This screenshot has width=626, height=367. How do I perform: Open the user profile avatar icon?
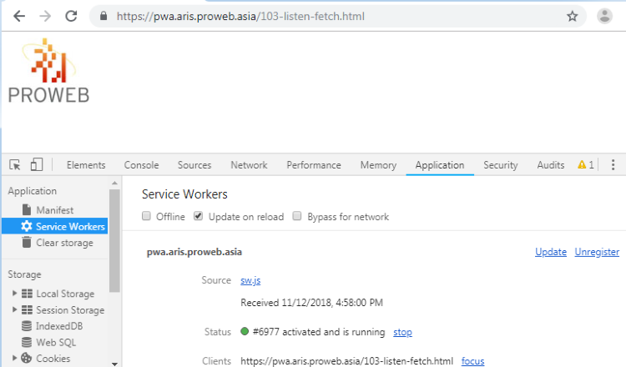coord(604,17)
